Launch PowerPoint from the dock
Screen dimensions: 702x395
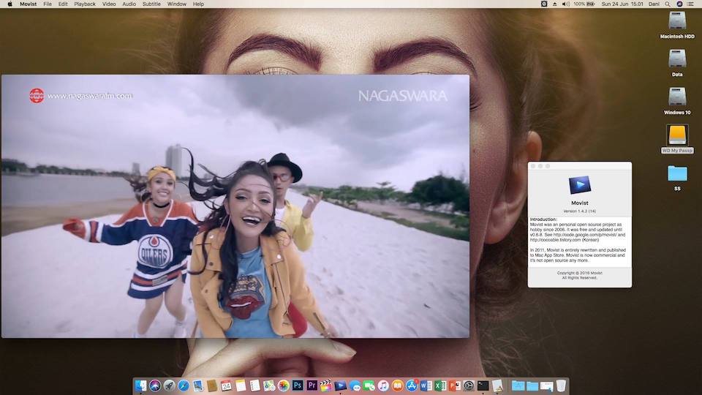point(455,385)
